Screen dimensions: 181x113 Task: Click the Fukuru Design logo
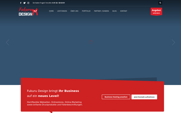[x=28, y=11]
